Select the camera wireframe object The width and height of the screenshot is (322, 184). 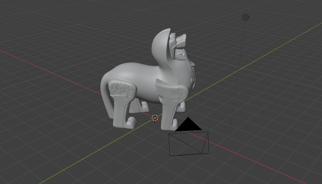(189, 137)
